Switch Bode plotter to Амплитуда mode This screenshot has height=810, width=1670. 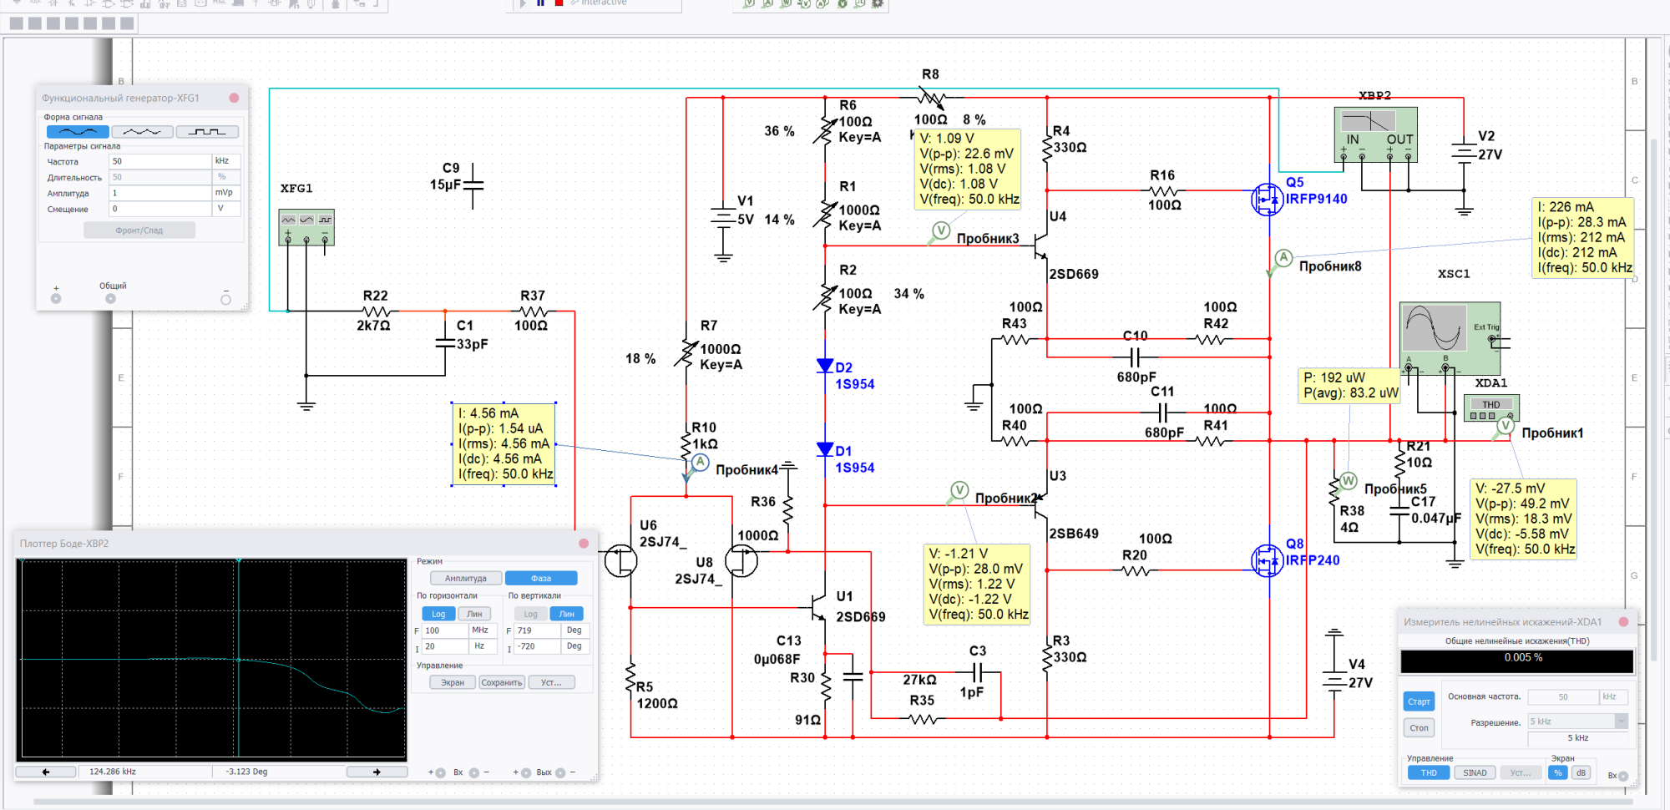[466, 578]
